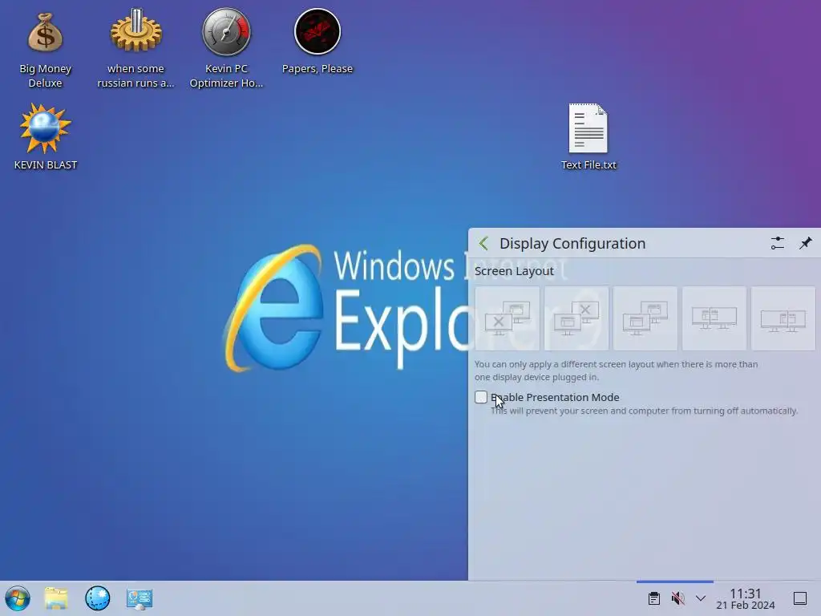Launch the web browser globe icon on taskbar
821x616 pixels.
pos(97,598)
